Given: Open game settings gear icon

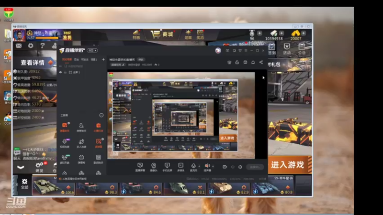Looking at the screenshot, I should pyautogui.click(x=31, y=45).
